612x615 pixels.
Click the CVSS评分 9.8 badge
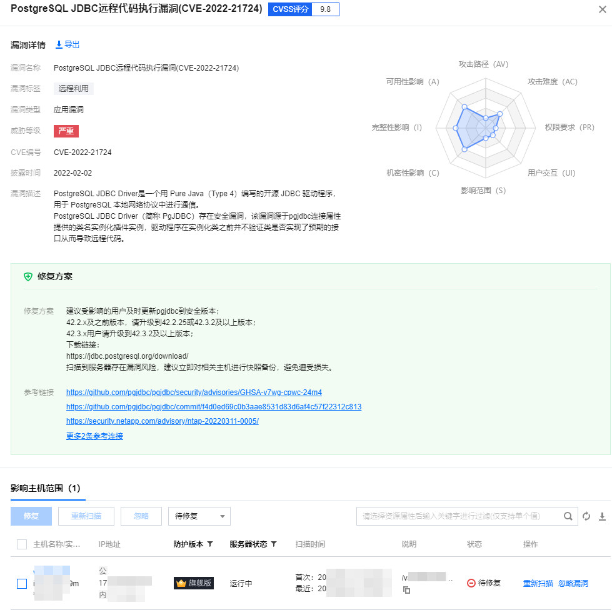(x=304, y=9)
